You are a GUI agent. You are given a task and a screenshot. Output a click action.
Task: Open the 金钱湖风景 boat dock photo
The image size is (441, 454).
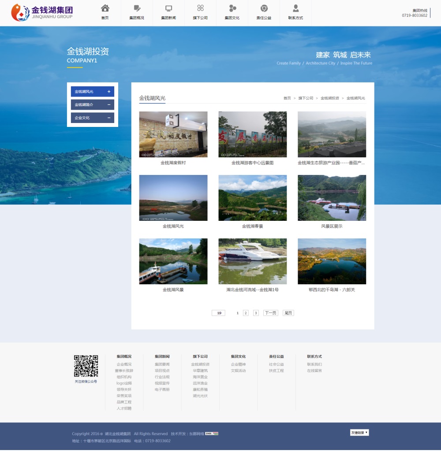click(173, 261)
